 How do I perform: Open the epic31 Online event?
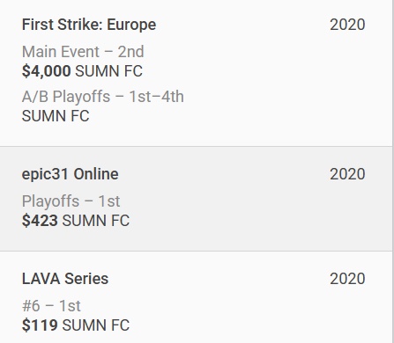70,174
